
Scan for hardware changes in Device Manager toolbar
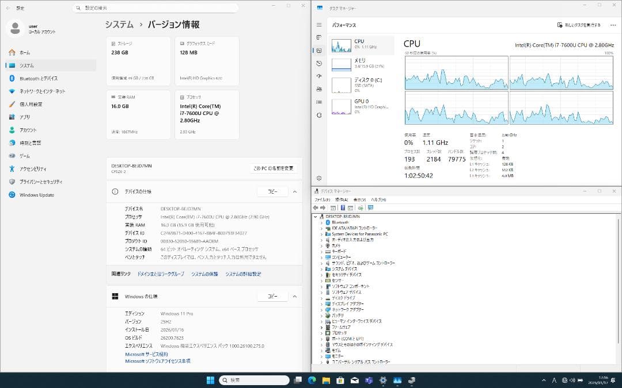[x=362, y=209]
